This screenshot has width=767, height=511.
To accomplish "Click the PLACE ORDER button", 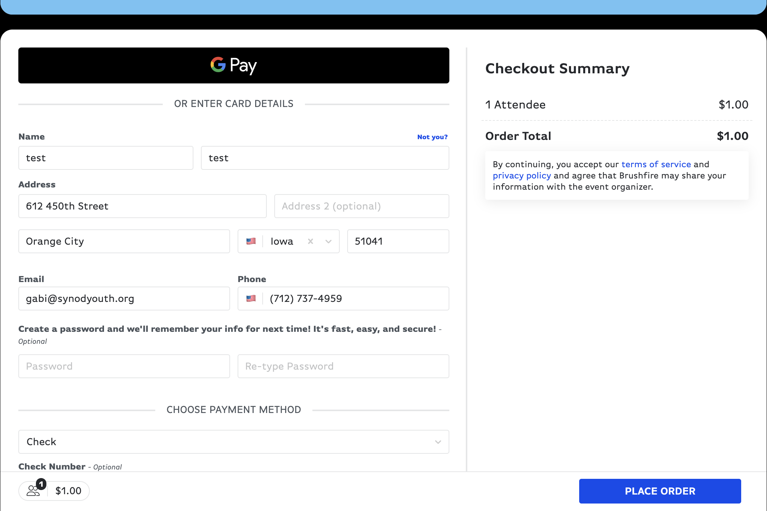I will 660,491.
